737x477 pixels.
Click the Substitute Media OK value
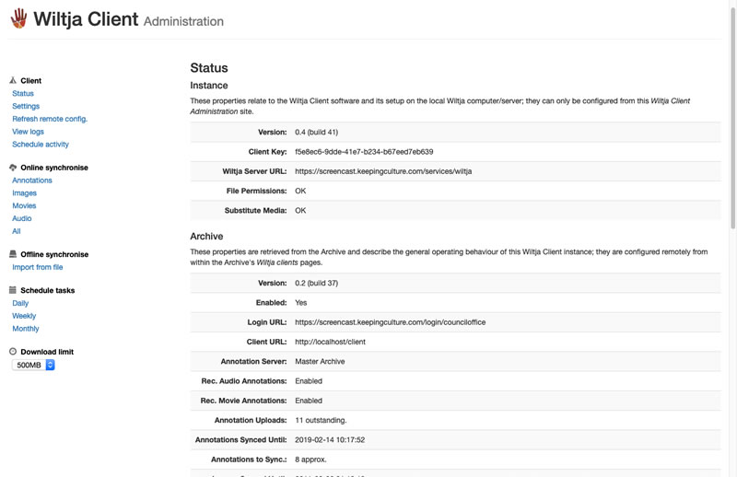[300, 211]
